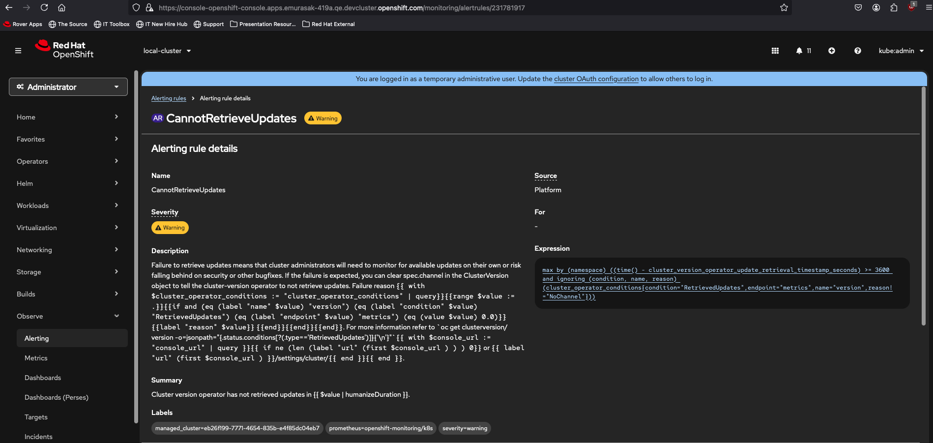Open the local-cluster selector dropdown
Screen dimensions: 933x443
point(167,51)
